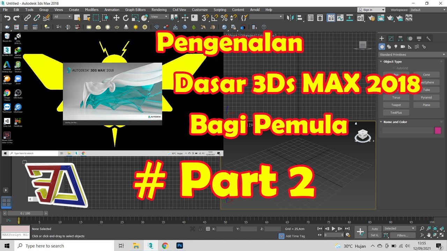The height and width of the screenshot is (251, 447).
Task: Click the Align tool icon
Action: click(299, 17)
